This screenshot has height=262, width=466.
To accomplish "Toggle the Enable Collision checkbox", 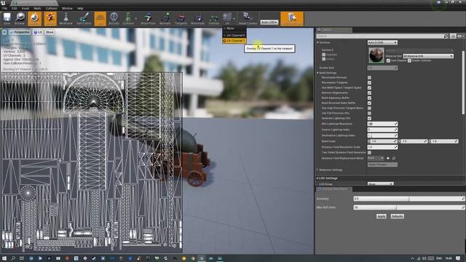I will (409, 60).
